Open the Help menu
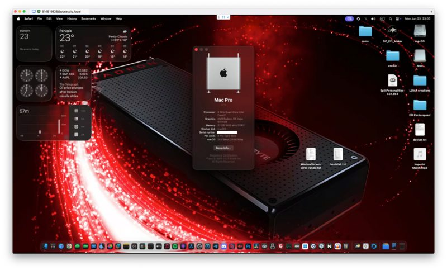This screenshot has height=270, width=447. (x=118, y=18)
